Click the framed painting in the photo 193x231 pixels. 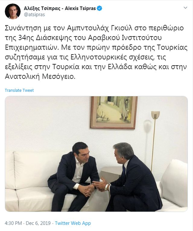tap(114, 112)
